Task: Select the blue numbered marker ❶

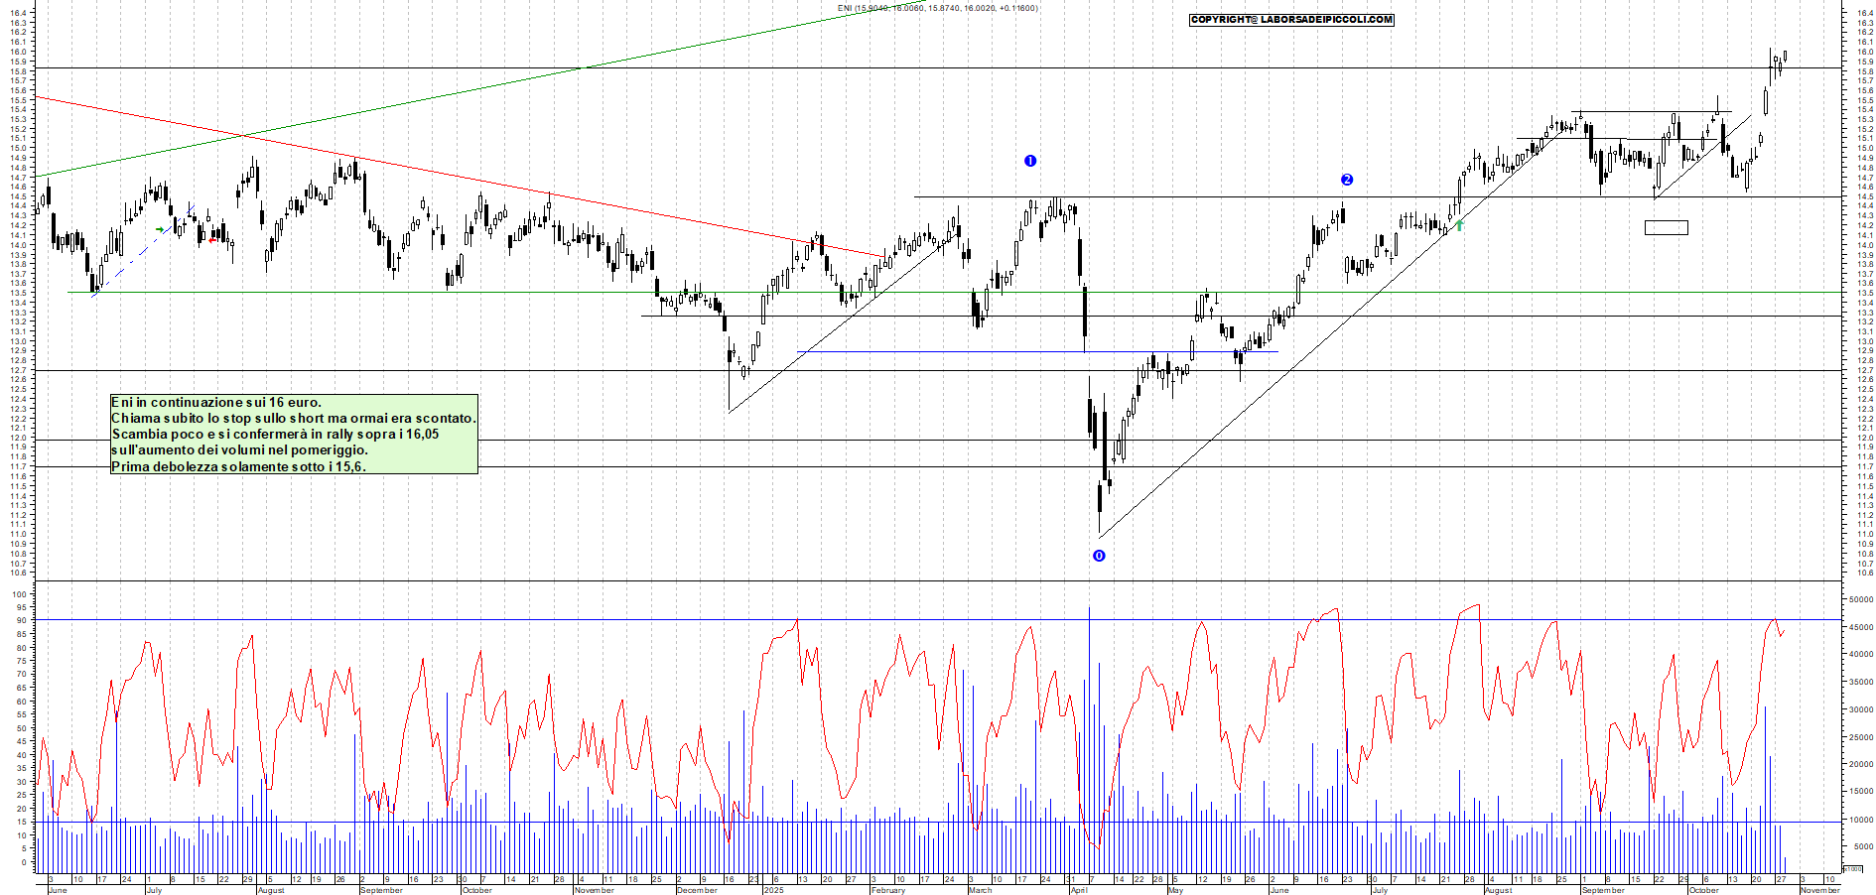Action: coord(1030,161)
